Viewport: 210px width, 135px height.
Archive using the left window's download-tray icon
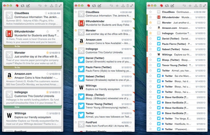(x=52, y=6)
